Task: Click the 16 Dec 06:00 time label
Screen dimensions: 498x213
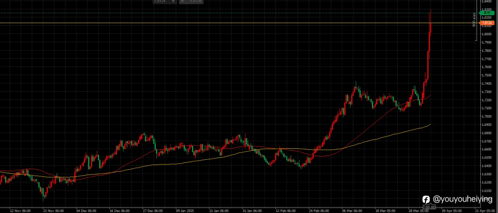Action: (119, 211)
